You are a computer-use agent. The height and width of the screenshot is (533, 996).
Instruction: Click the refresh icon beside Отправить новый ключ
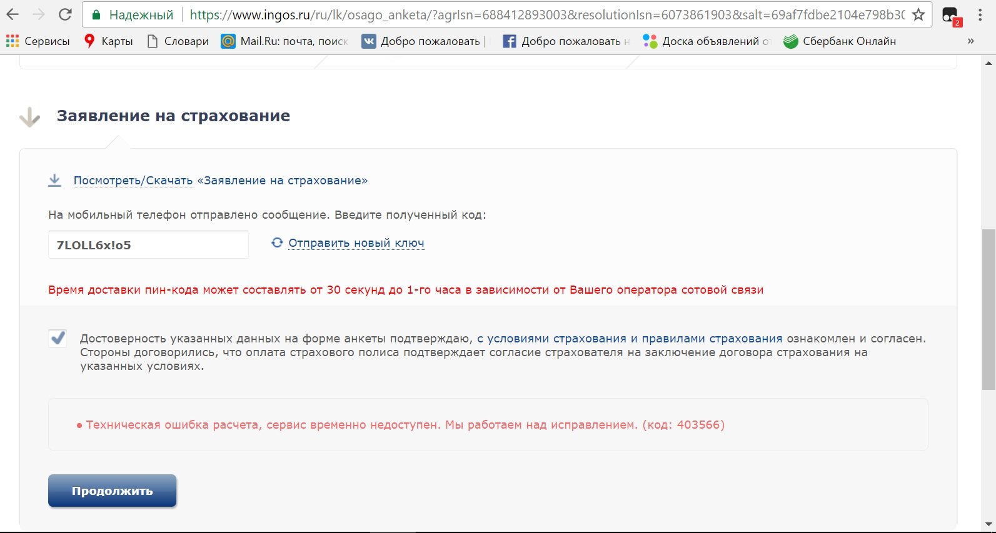pos(277,242)
